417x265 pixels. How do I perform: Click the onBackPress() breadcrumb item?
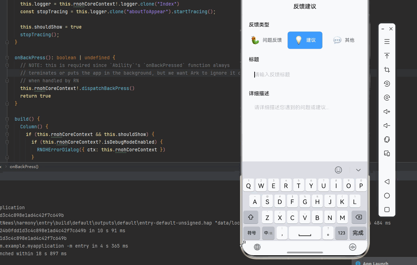coord(24,167)
